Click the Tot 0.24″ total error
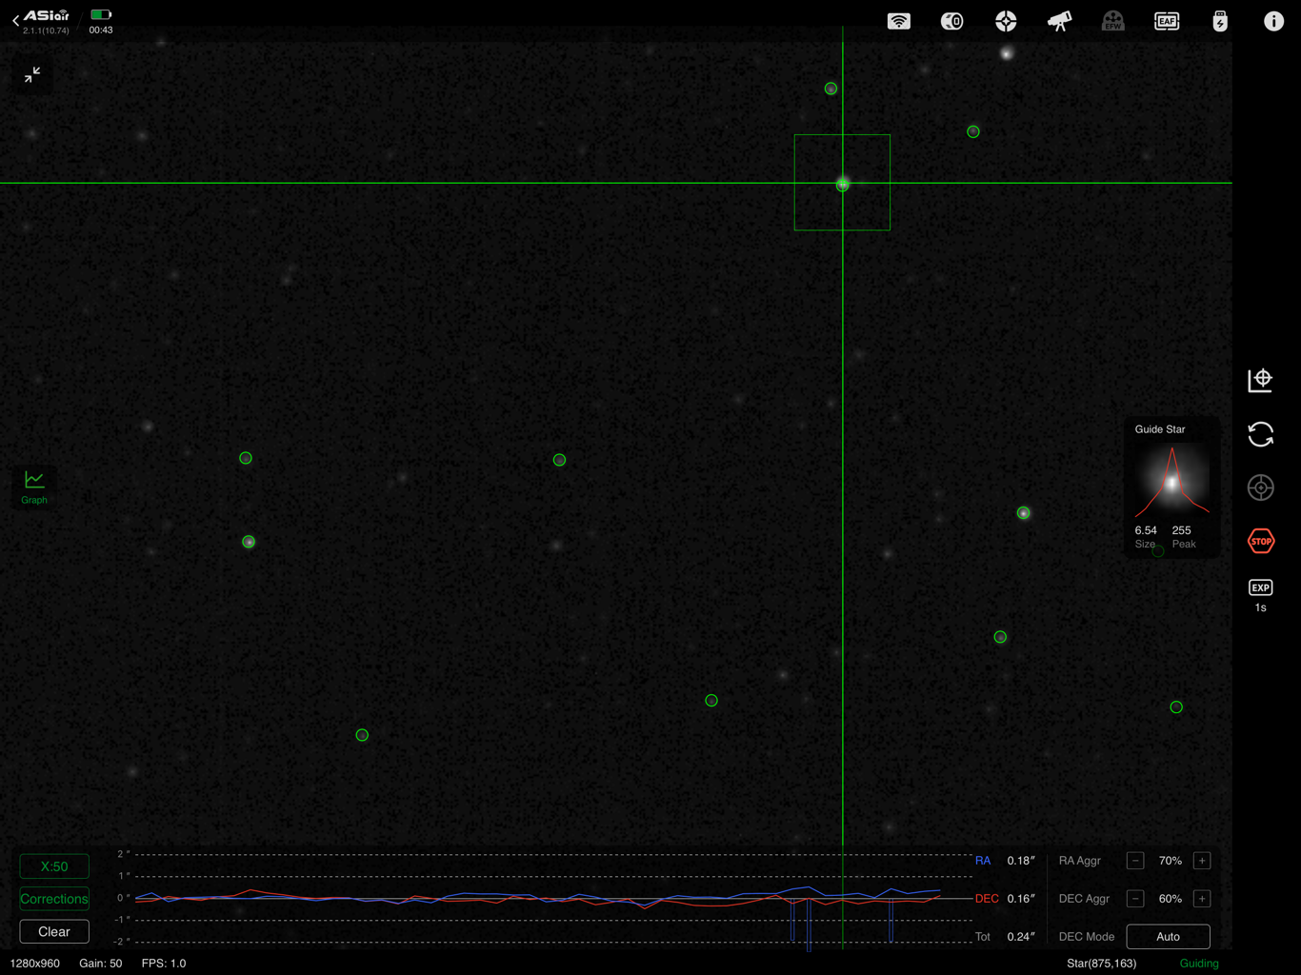The image size is (1301, 975). [1021, 937]
